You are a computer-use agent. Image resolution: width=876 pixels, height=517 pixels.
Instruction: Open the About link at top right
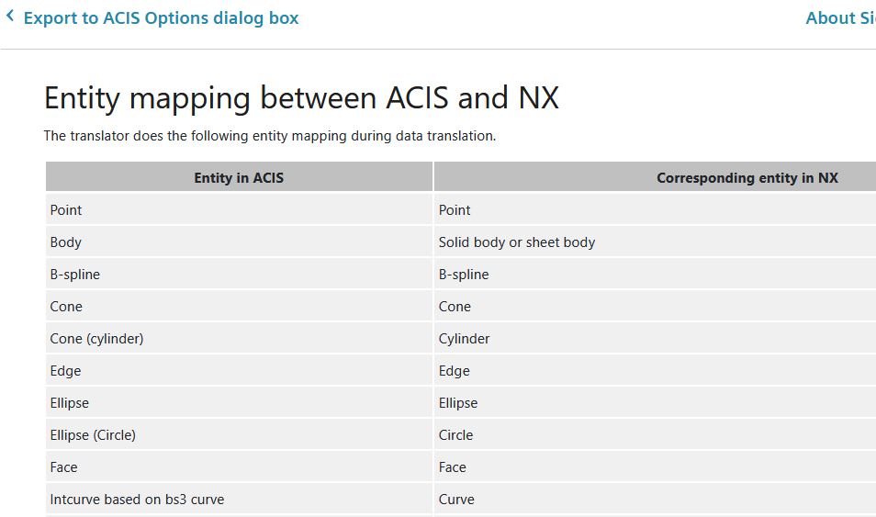pyautogui.click(x=840, y=17)
